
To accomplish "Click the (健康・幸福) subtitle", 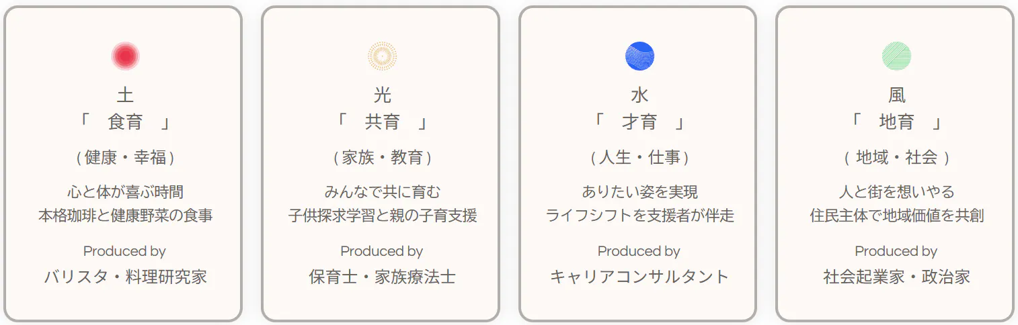I will click(x=125, y=158).
